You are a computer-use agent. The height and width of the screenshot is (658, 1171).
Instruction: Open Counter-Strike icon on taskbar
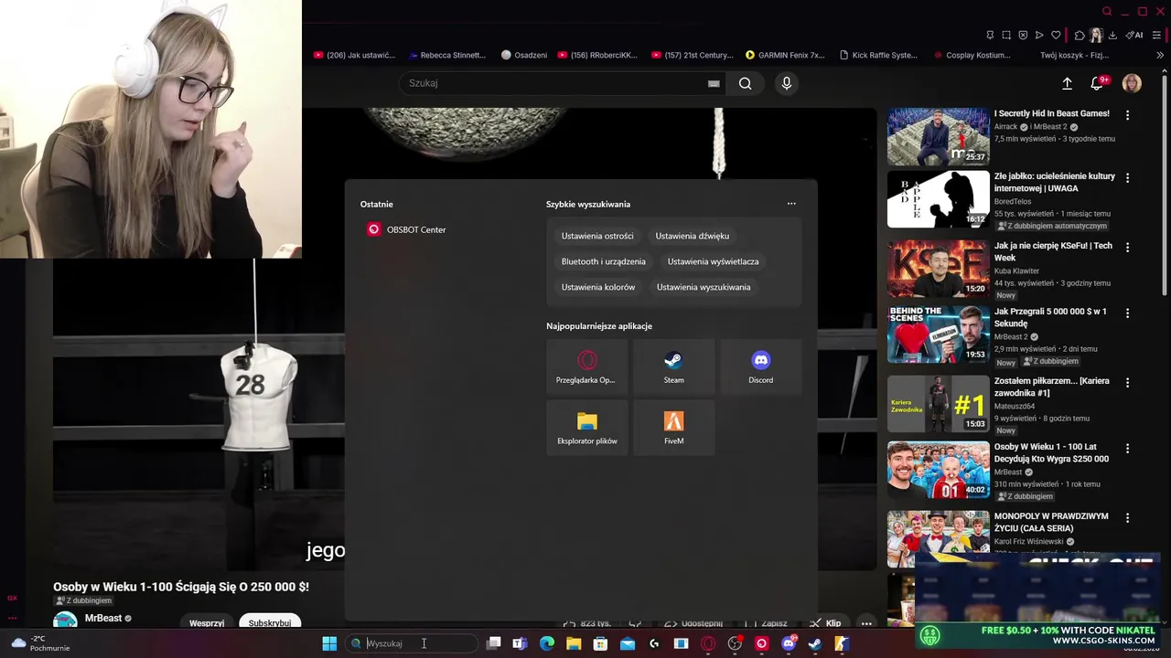(x=842, y=643)
